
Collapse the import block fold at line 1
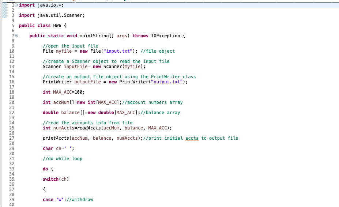16,5
